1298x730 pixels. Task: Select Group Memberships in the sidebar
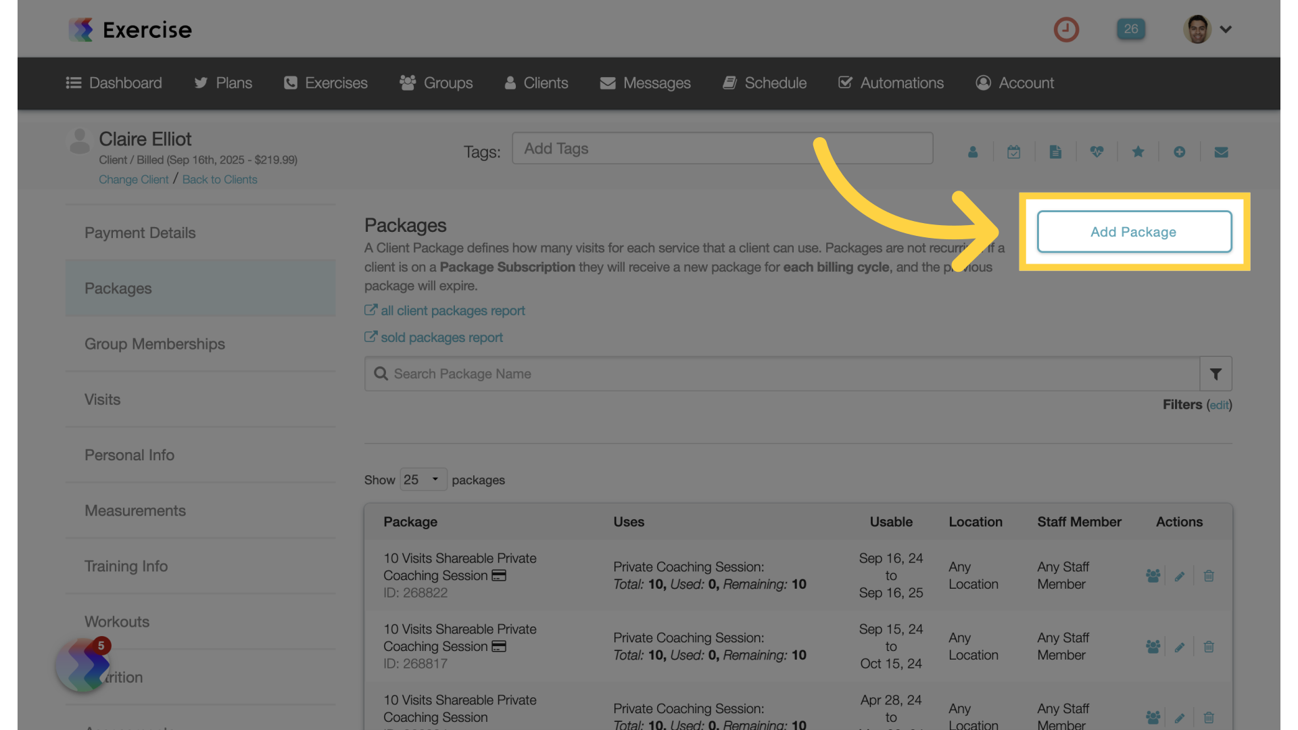click(200, 343)
